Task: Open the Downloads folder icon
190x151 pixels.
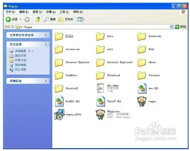Action: [x=142, y=36]
